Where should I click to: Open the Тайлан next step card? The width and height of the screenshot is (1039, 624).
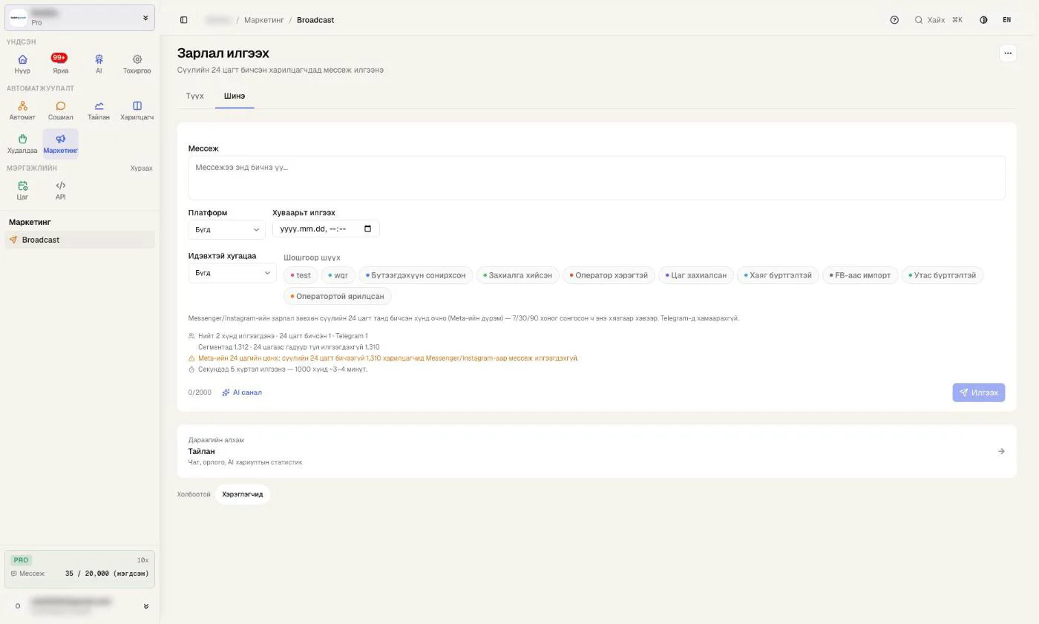point(597,451)
